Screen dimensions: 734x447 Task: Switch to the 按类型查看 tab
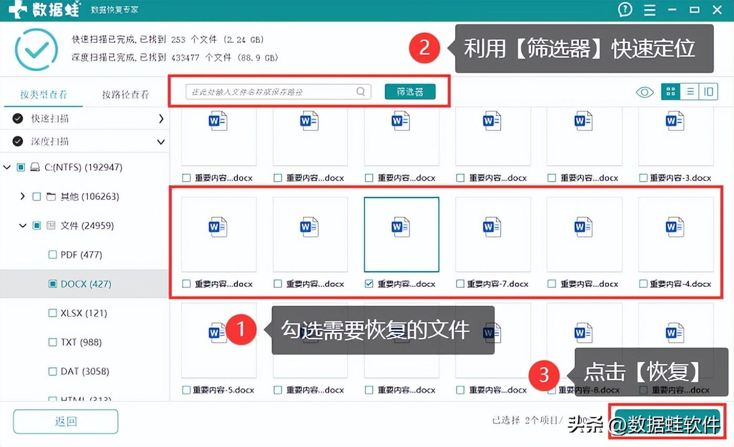pyautogui.click(x=44, y=95)
